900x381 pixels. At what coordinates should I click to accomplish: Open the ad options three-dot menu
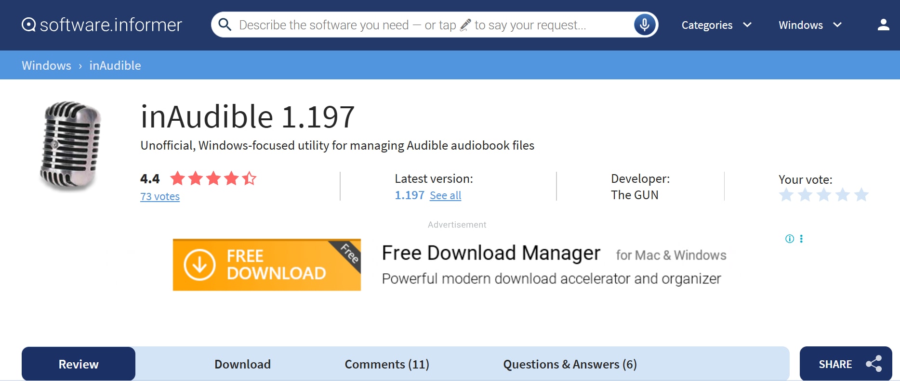point(801,239)
